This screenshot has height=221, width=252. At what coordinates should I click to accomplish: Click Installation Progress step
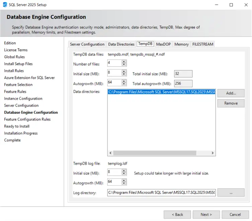(x=21, y=133)
